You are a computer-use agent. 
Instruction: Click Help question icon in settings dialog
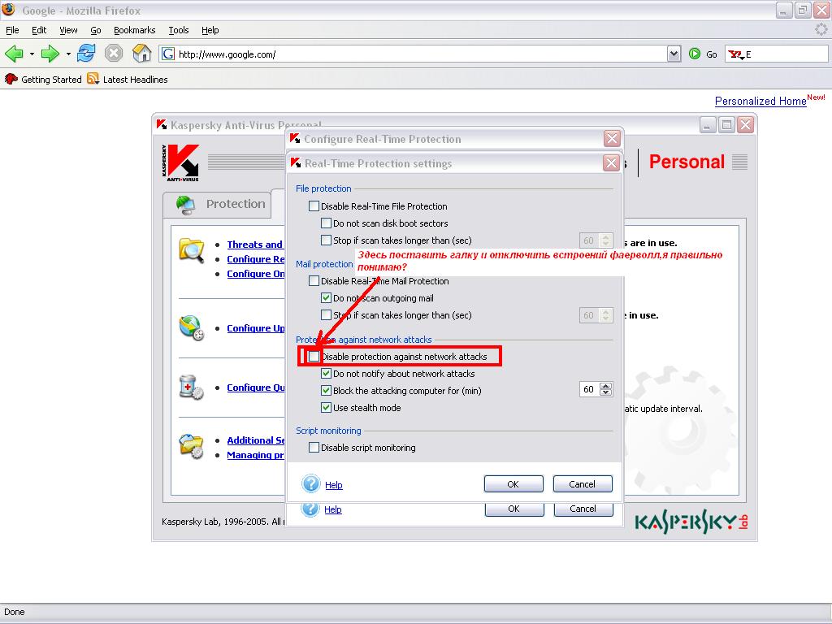311,484
